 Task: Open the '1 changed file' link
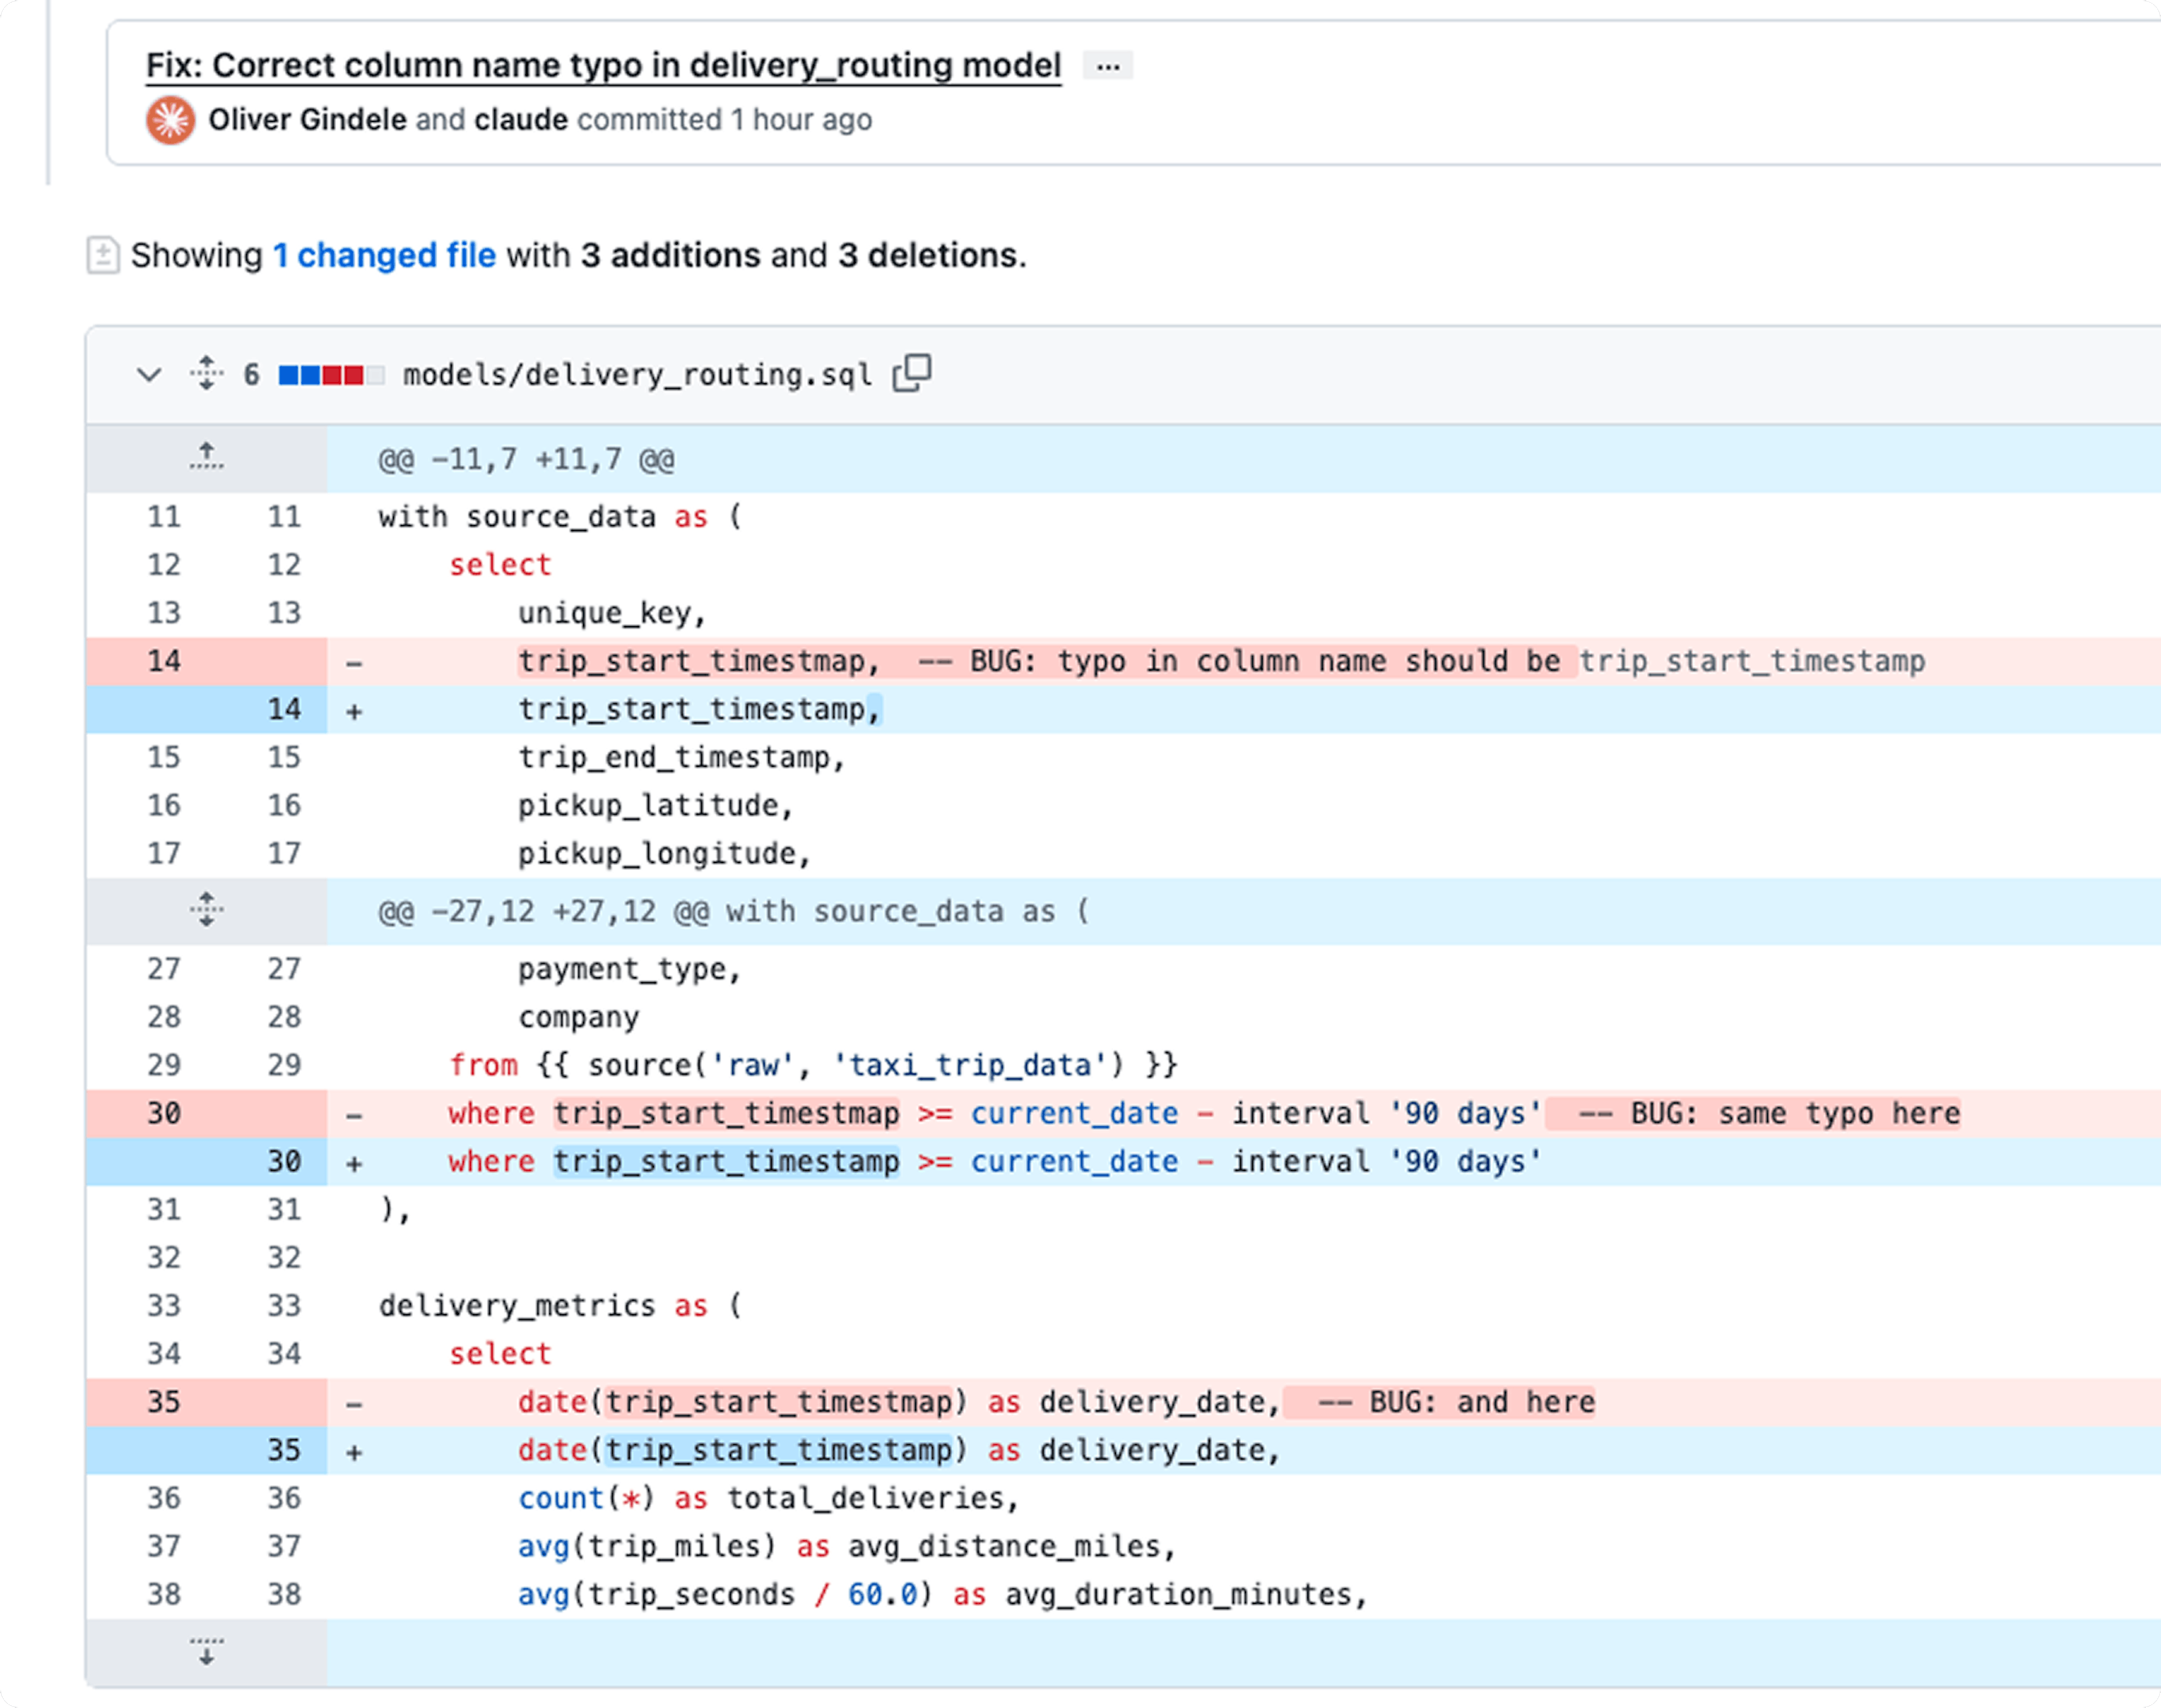pyautogui.click(x=384, y=255)
